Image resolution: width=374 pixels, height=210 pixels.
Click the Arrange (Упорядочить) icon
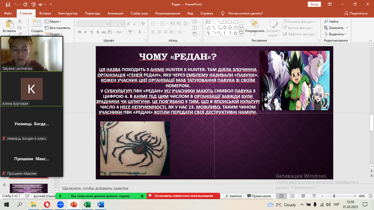click(x=254, y=24)
